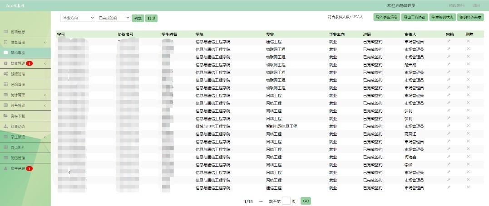Click the page number input field
This screenshot has width=489, height=206.
pyautogui.click(x=286, y=201)
